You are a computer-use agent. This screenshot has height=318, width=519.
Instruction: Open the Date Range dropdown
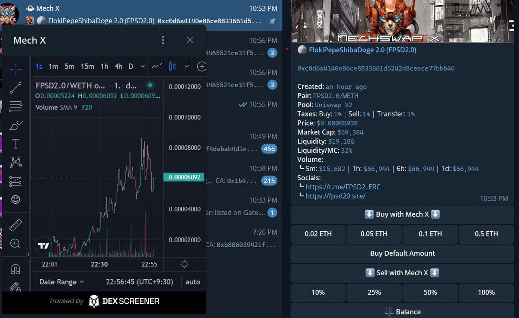coord(61,282)
